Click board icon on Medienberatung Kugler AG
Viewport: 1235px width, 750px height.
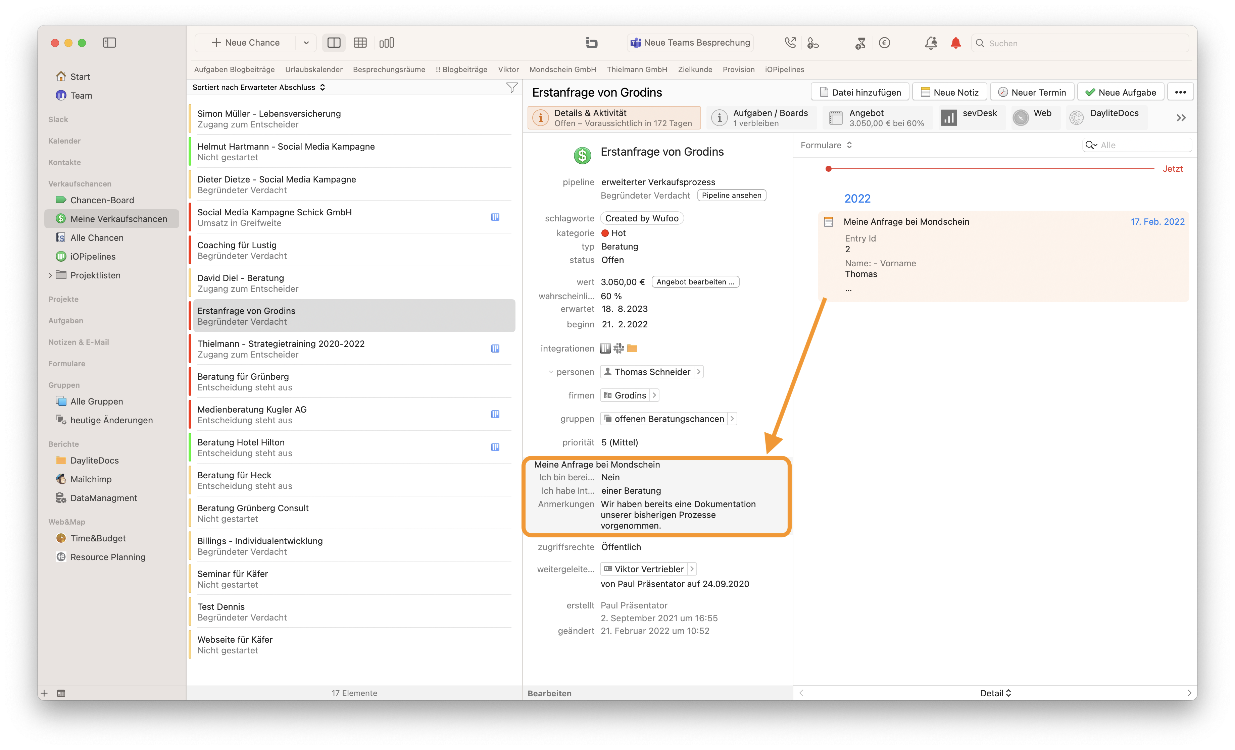pyautogui.click(x=495, y=414)
